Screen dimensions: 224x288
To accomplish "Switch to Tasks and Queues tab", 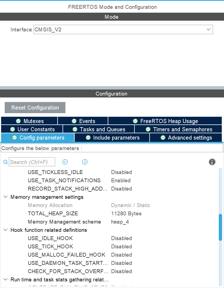I will pos(99,129).
